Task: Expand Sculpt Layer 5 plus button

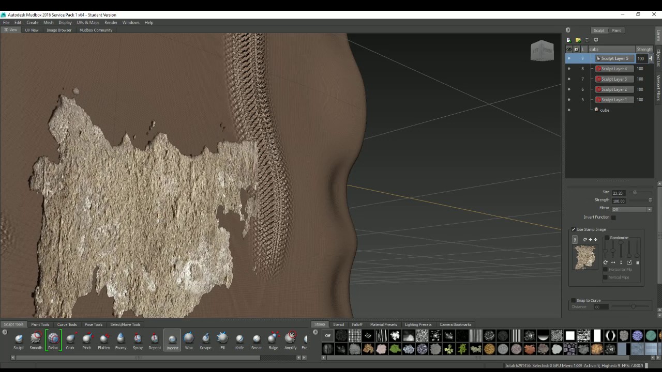Action: tap(651, 58)
